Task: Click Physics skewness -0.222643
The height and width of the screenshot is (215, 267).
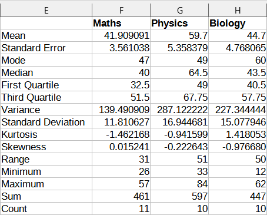Action: [179, 147]
